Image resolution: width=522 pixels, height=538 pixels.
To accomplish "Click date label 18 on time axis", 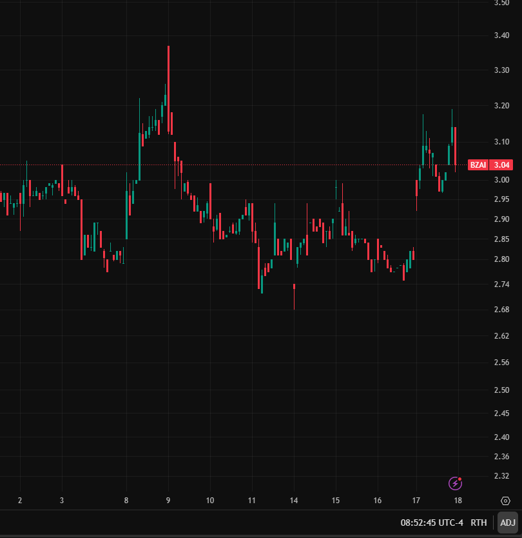I will coord(458,501).
